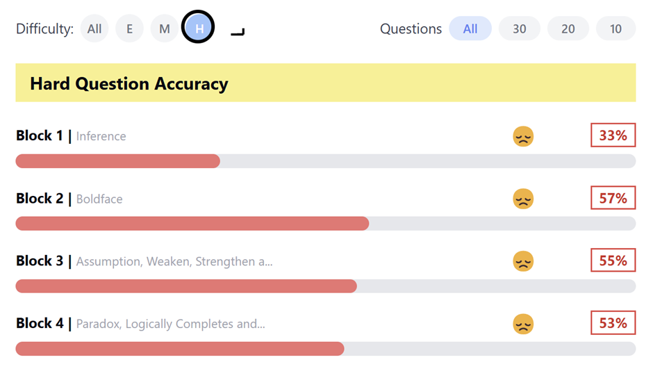
Task: Limit to last 30 questions
Action: pos(520,28)
